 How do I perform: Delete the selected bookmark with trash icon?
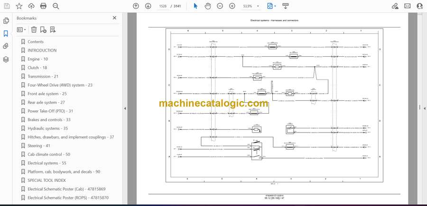[x=34, y=30]
